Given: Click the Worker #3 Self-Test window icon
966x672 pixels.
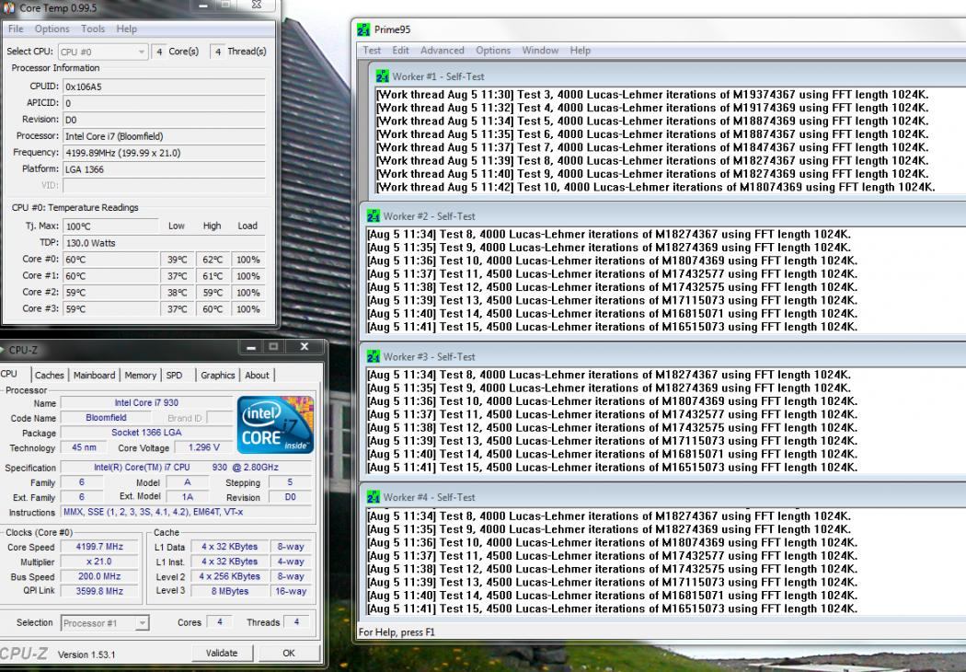Looking at the screenshot, I should tap(374, 357).
